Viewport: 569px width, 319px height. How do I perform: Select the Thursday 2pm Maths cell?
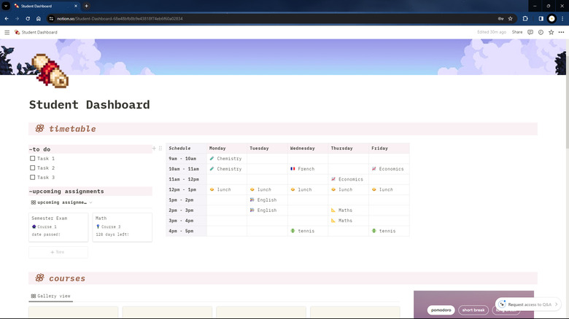349,210
